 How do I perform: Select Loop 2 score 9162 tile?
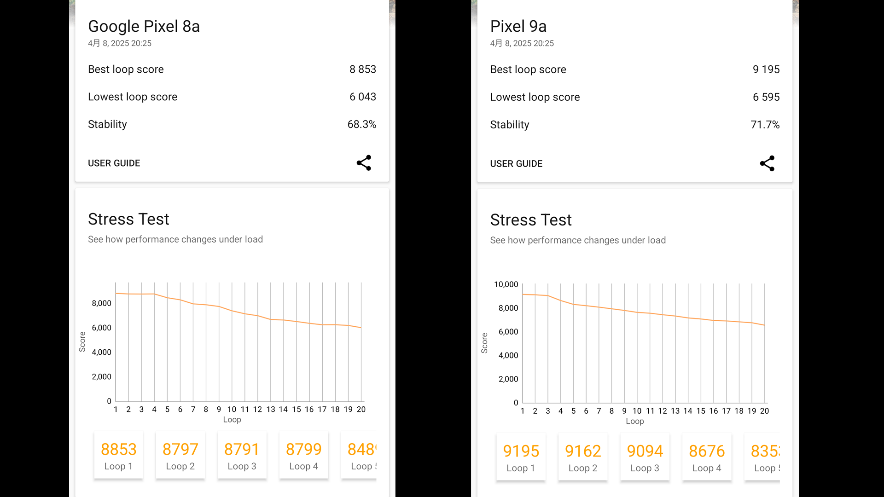pos(583,457)
